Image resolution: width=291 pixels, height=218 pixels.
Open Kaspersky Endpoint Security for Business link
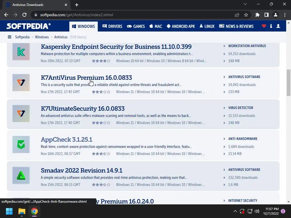point(116,47)
